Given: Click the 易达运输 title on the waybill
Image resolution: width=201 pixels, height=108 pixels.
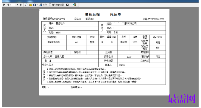Looking at the screenshot, I should coord(92,15).
